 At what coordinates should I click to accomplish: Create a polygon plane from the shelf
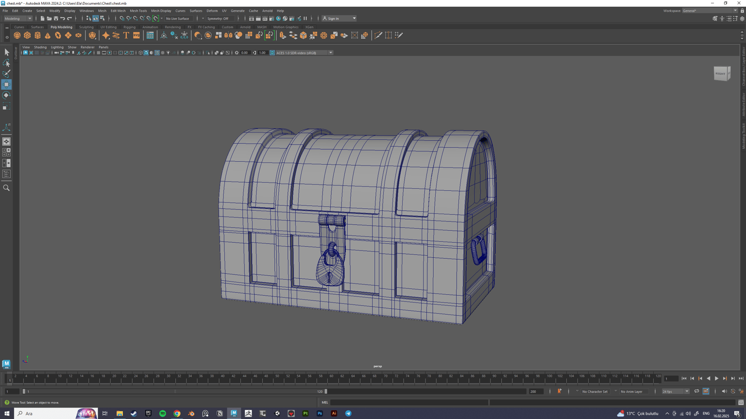click(x=68, y=35)
